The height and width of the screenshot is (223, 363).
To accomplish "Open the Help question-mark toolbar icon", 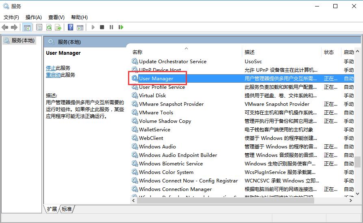I will [70, 27].
